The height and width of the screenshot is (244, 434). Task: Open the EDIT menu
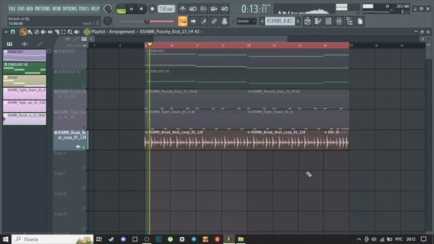point(21,9)
